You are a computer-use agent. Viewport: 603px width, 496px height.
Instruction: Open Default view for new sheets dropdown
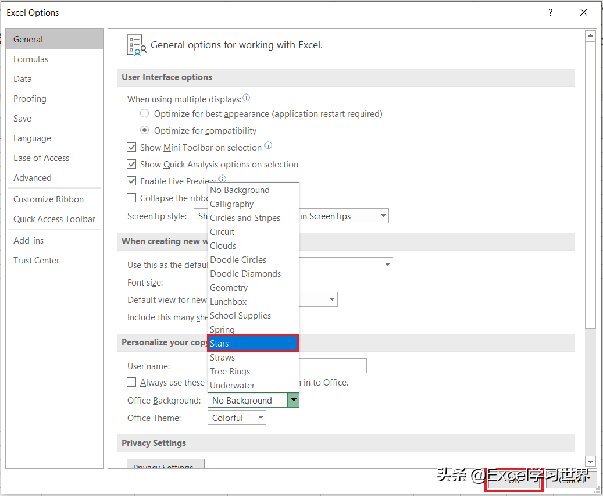pos(332,299)
